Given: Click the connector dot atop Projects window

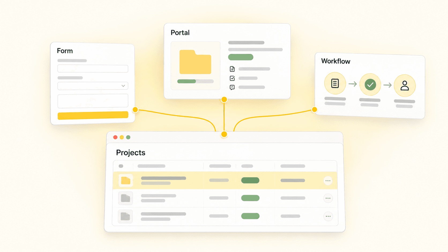Looking at the screenshot, I should coord(224,134).
